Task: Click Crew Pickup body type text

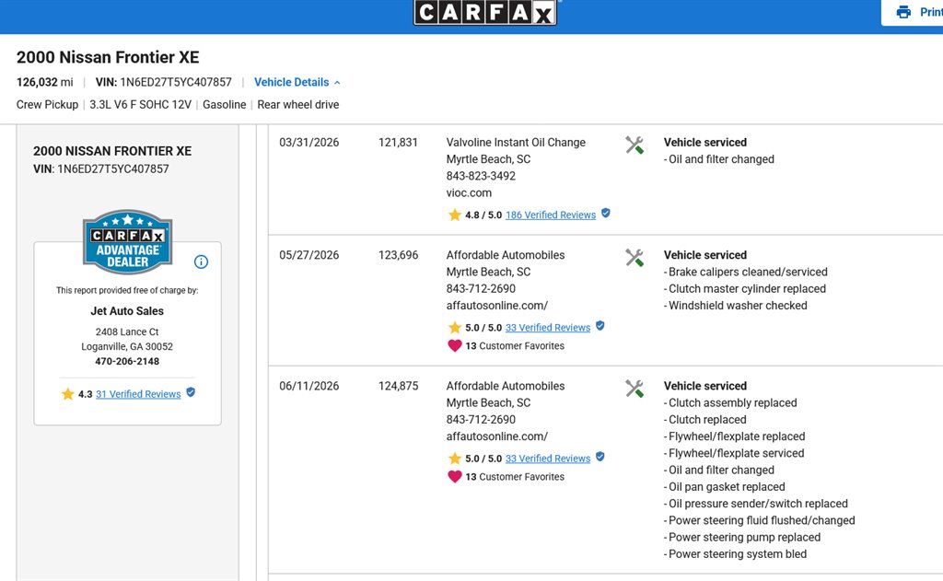Action: [48, 105]
